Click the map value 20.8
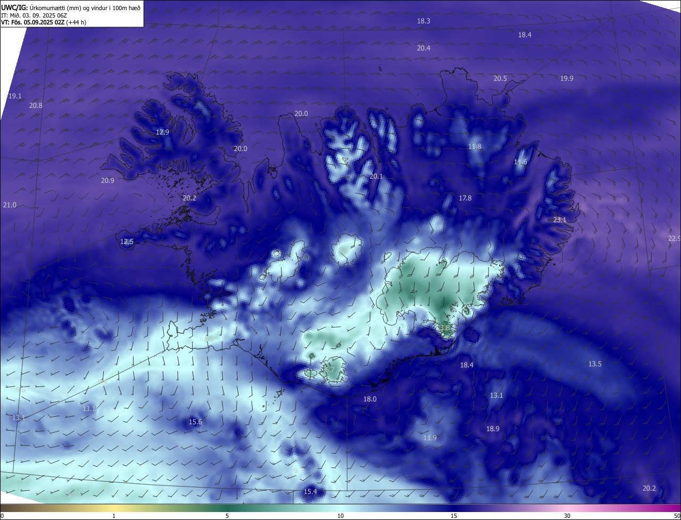 point(36,105)
